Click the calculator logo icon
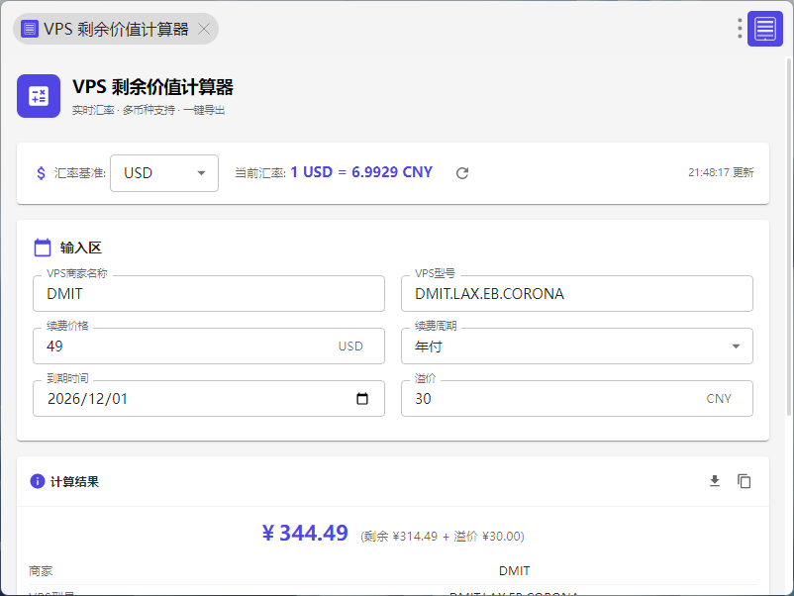 pos(39,96)
